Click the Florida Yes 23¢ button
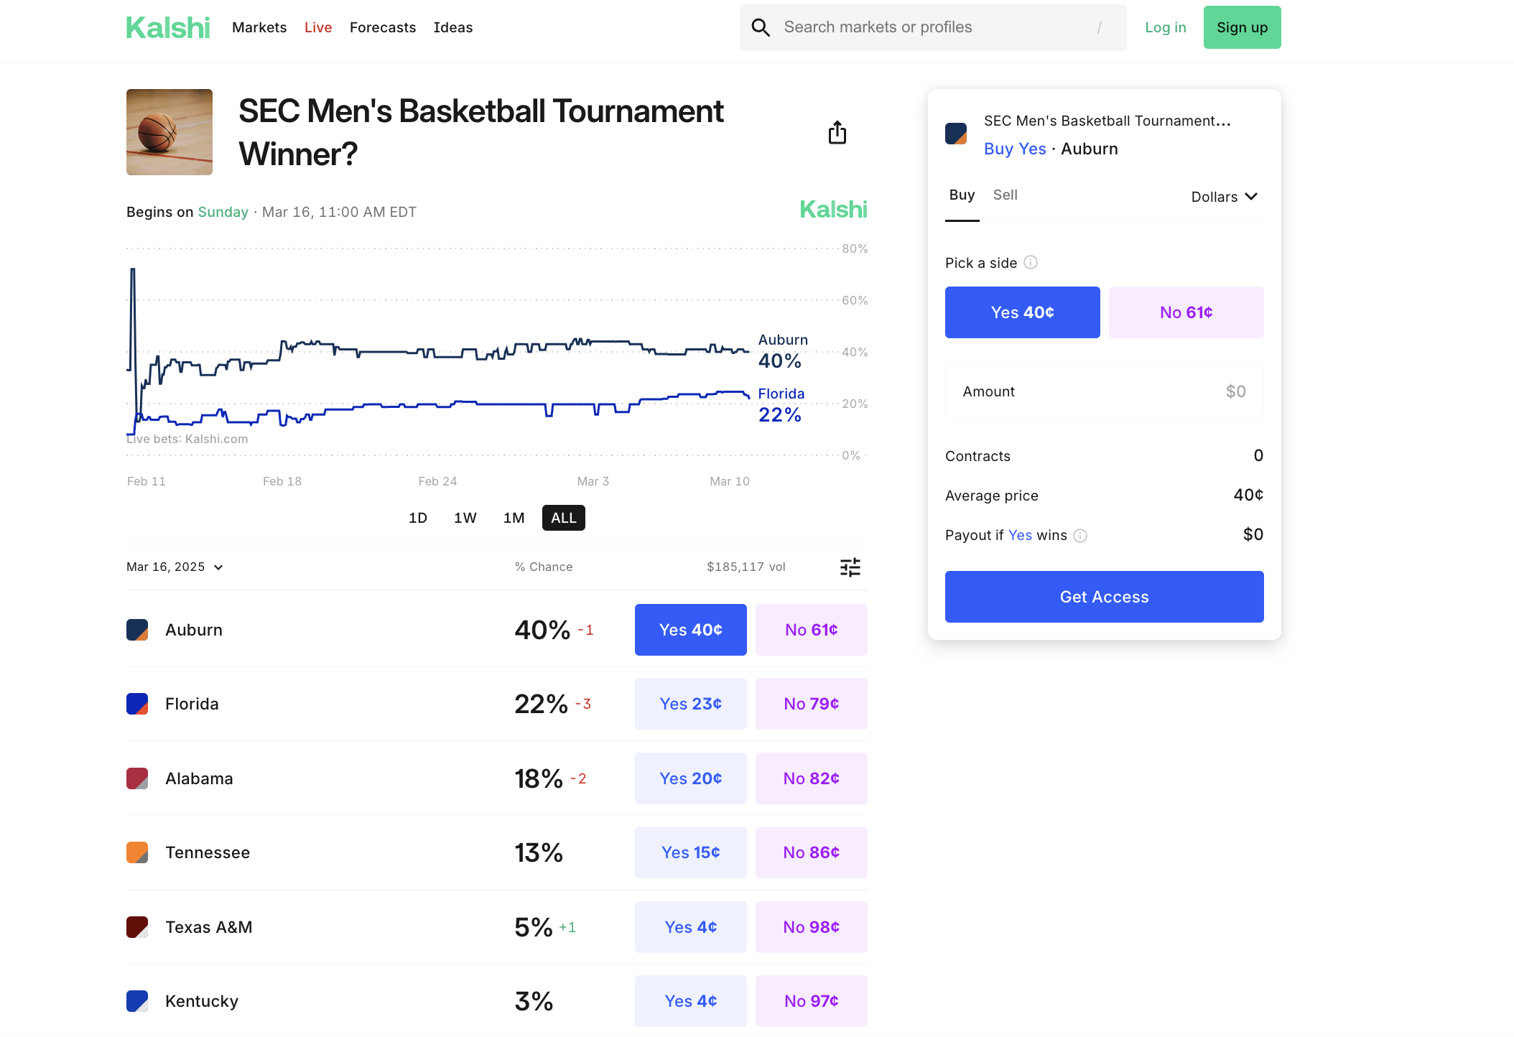Screen dimensions: 1514x1037 [691, 704]
